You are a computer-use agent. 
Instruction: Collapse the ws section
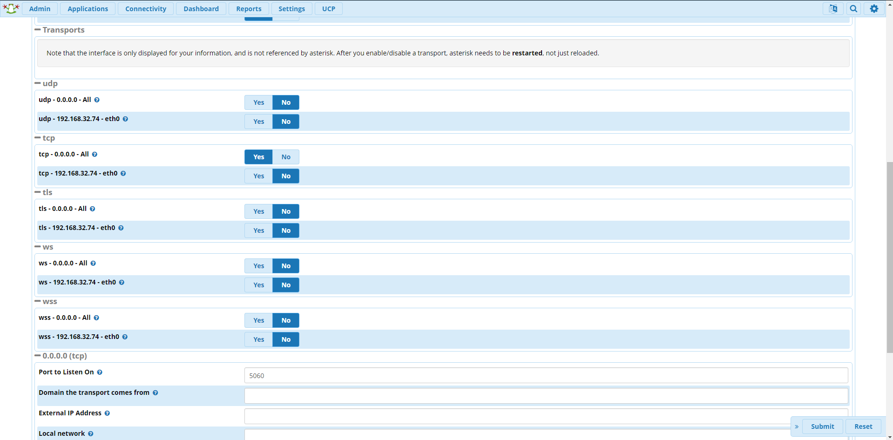click(x=38, y=247)
